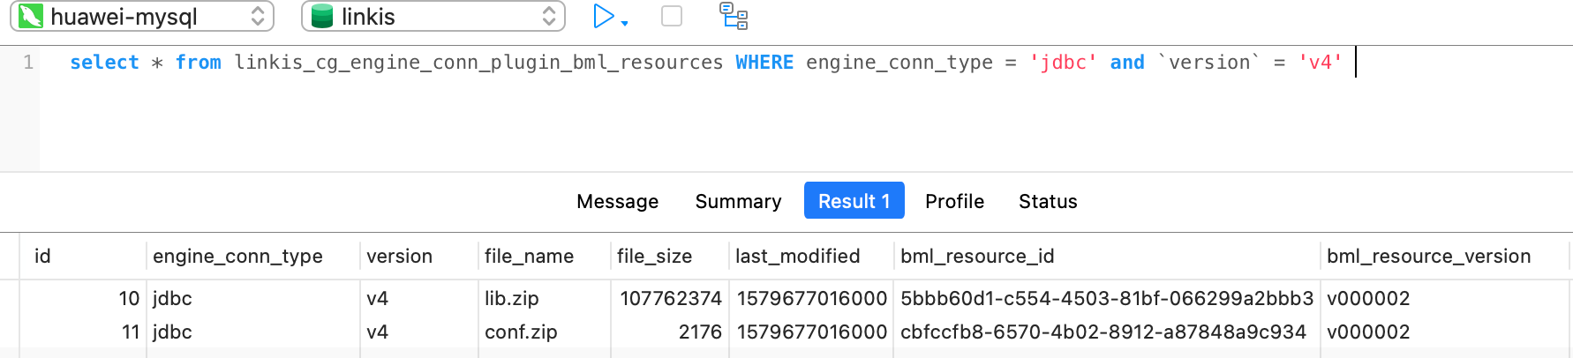The width and height of the screenshot is (1573, 358).
Task: Click inside the SQL query editor line
Action: point(706,63)
